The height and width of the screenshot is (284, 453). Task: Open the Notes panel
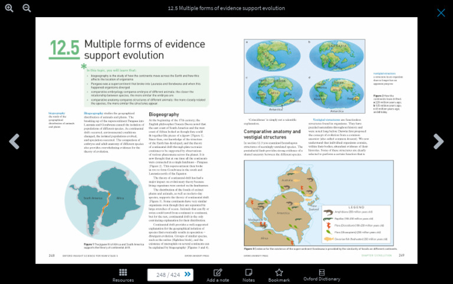click(248, 275)
